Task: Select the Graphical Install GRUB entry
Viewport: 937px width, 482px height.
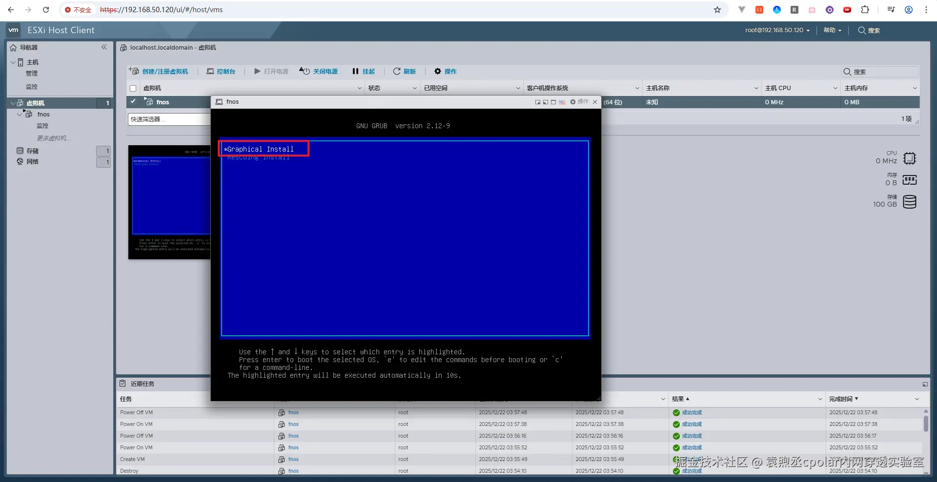Action: pos(261,149)
